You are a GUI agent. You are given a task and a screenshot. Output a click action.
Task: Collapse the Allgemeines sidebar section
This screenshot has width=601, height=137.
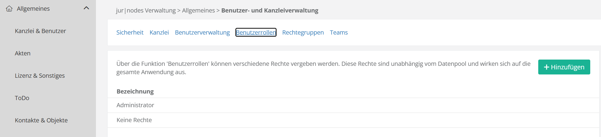pos(86,8)
